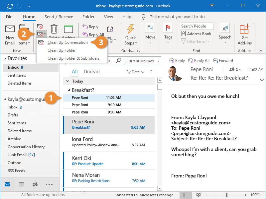The height and width of the screenshot is (199, 266).
Task: Toggle Reading view in status bar
Action: 198,195
